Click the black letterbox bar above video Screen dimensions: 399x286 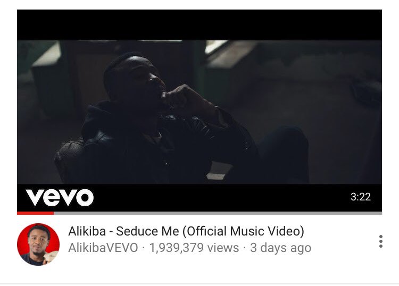[199, 25]
